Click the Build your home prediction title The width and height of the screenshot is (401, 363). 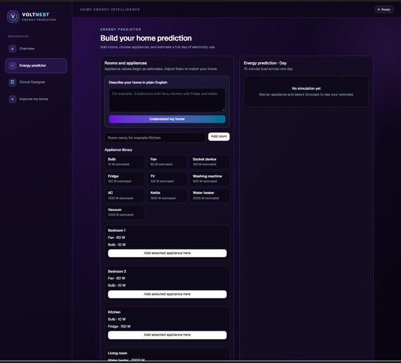click(146, 38)
